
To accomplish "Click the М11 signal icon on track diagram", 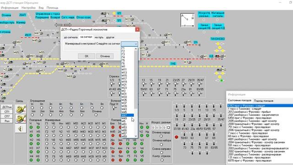I will tap(163, 42).
